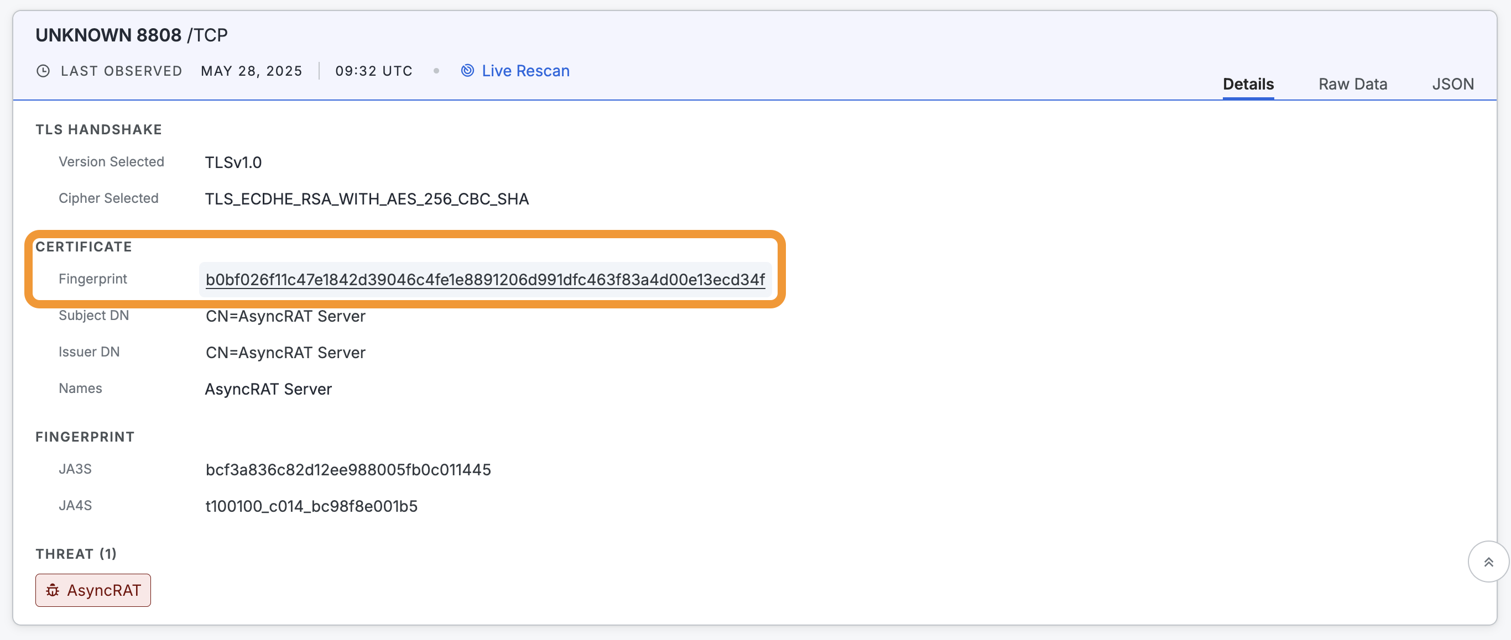Click the Issuer DN AsyncRAT Server value
The height and width of the screenshot is (640, 1511).
[x=285, y=353]
